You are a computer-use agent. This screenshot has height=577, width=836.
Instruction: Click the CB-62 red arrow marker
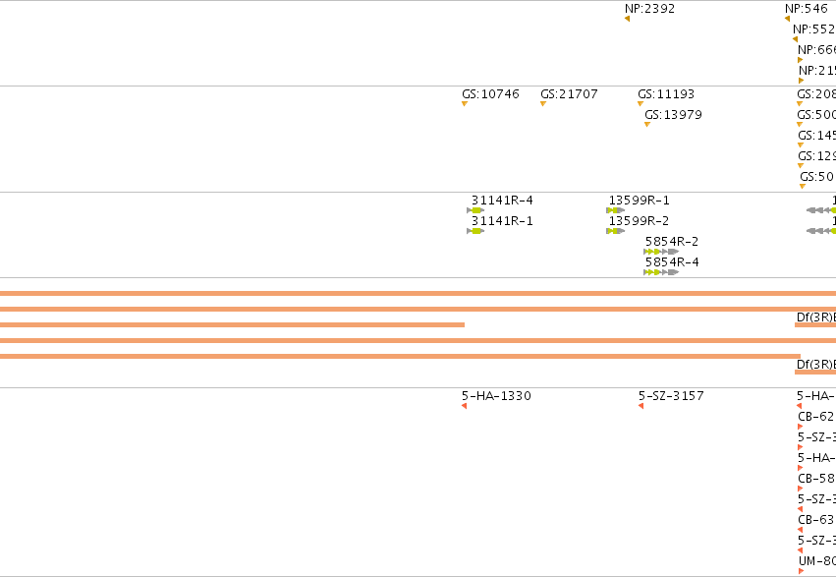pyautogui.click(x=801, y=427)
